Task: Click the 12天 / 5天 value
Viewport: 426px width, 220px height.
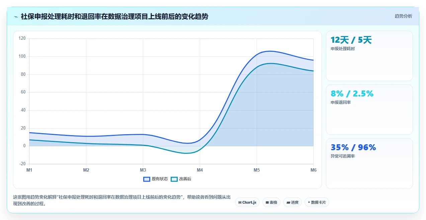Action: tap(351, 40)
